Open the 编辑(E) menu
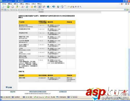The width and height of the screenshot is (130, 101). [x=10, y=4]
